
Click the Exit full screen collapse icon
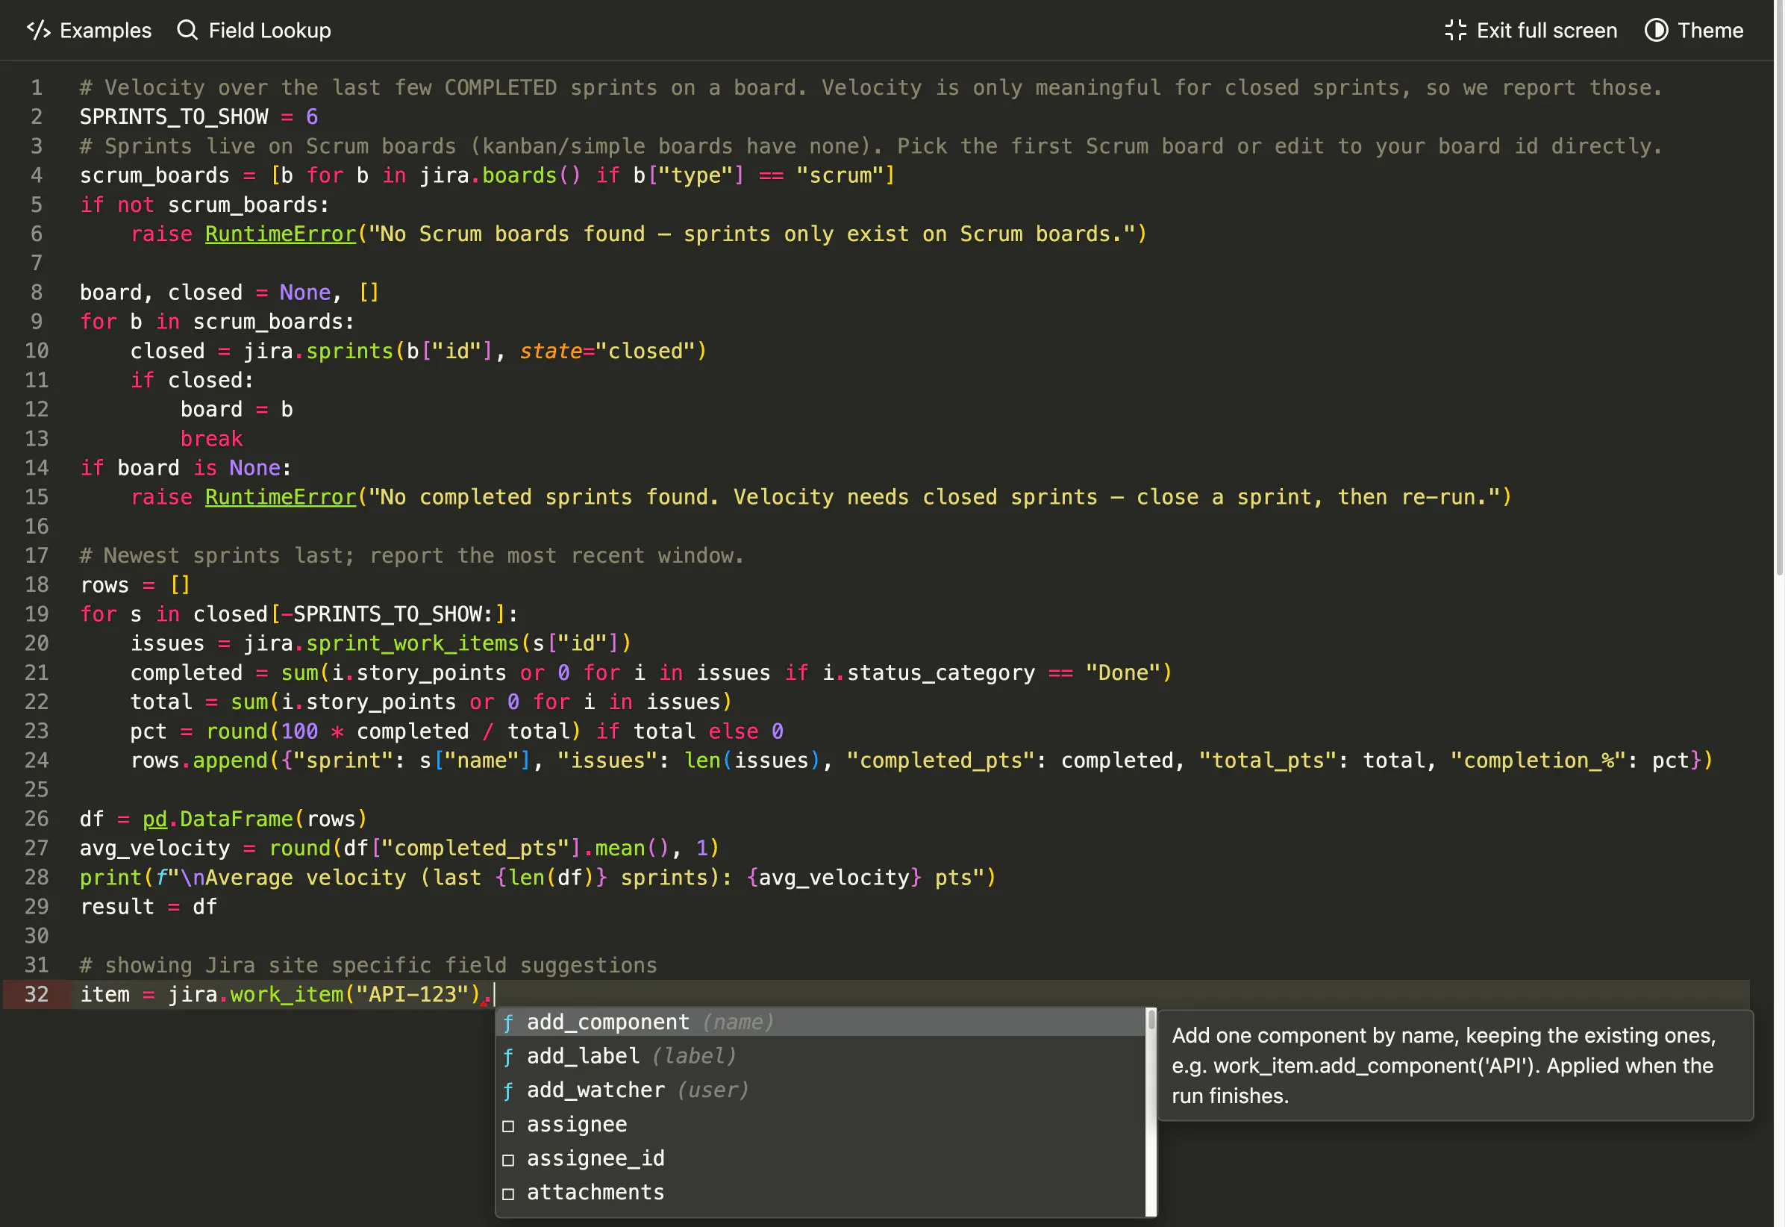[1455, 30]
